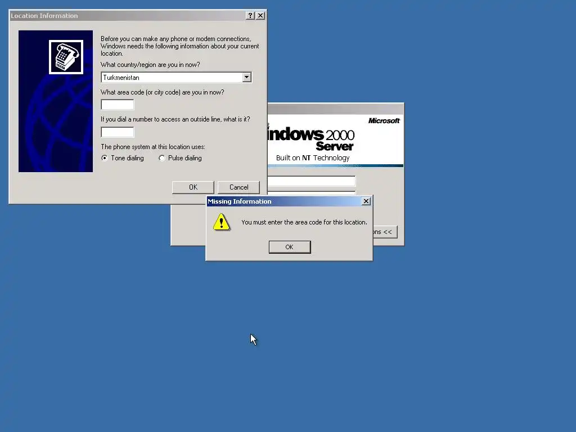Viewport: 576px width, 432px height.
Task: Click the Microsoft logo in logon window
Action: pos(384,121)
